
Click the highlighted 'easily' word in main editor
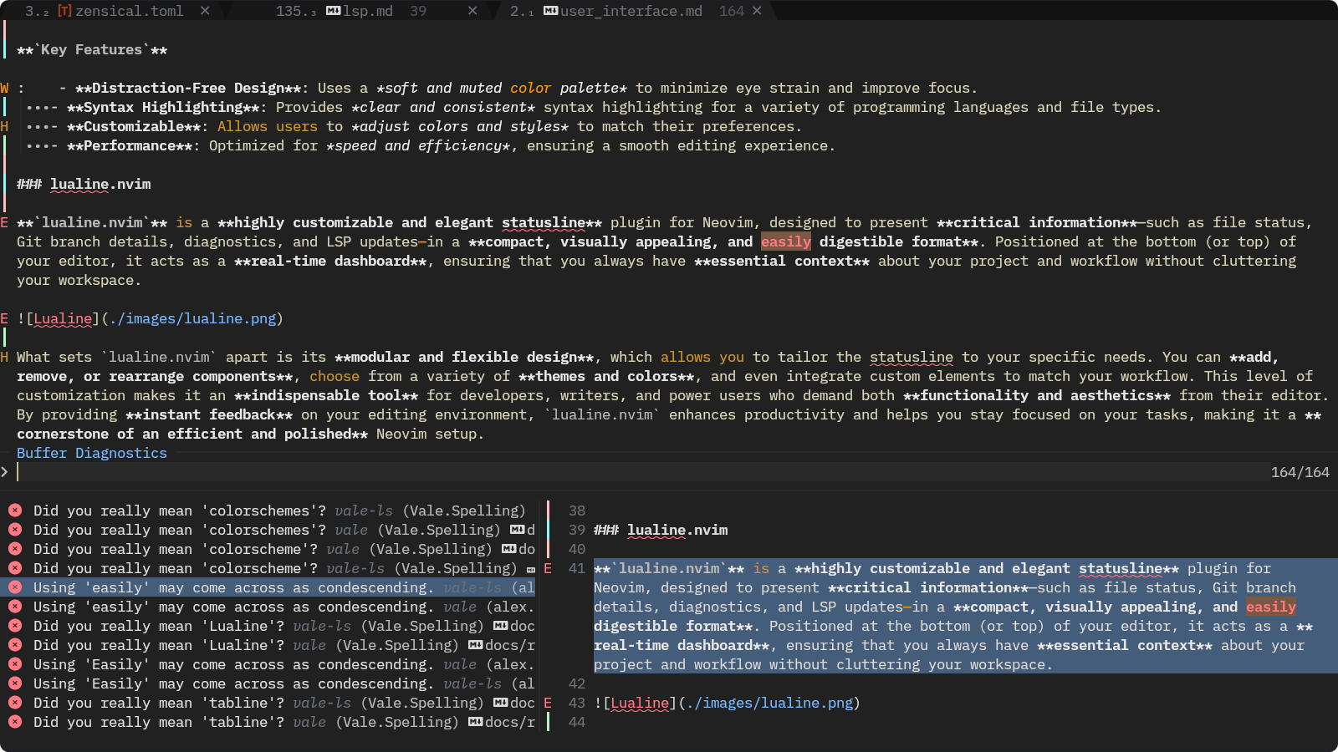click(x=785, y=241)
